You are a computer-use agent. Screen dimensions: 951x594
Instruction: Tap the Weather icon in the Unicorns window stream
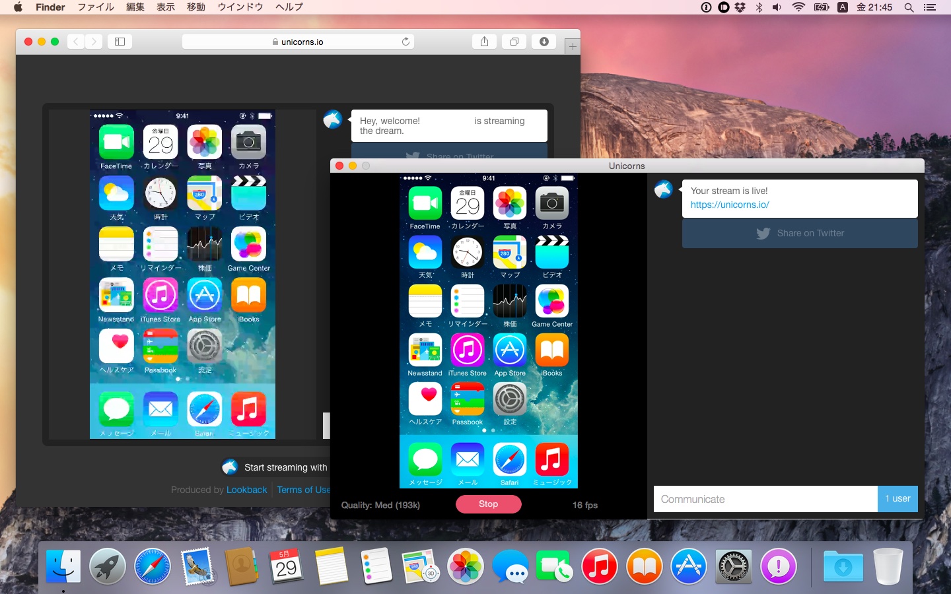pos(425,252)
